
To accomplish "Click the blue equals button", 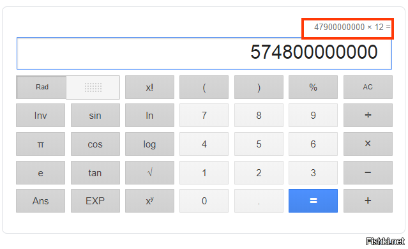I will click(313, 201).
